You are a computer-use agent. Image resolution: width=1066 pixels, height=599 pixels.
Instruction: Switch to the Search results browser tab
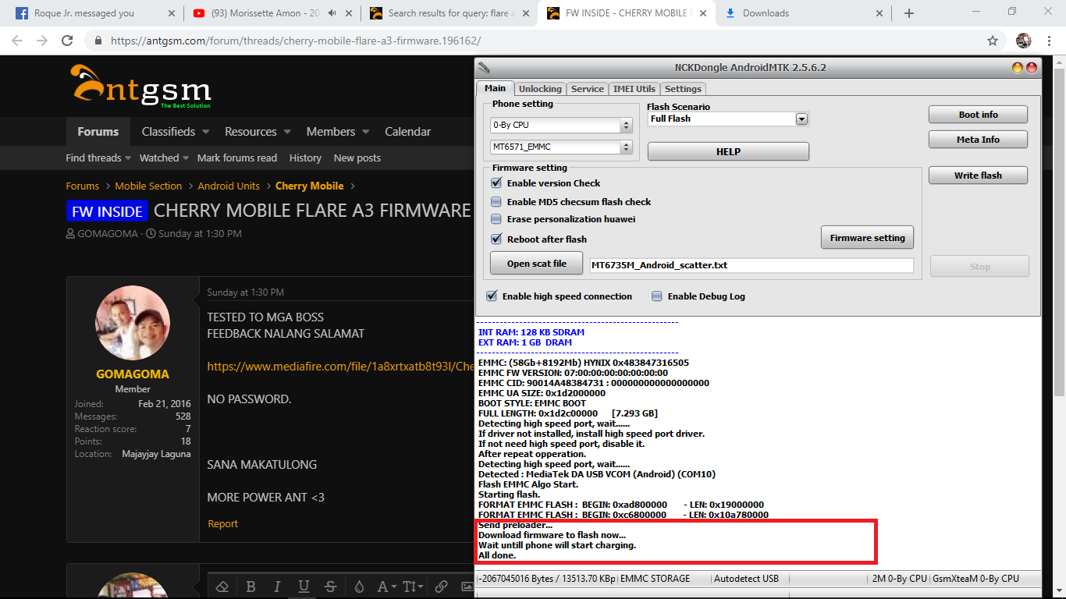point(449,13)
